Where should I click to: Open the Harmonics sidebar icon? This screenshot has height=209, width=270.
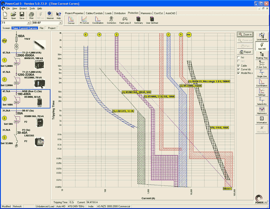click(x=262, y=110)
